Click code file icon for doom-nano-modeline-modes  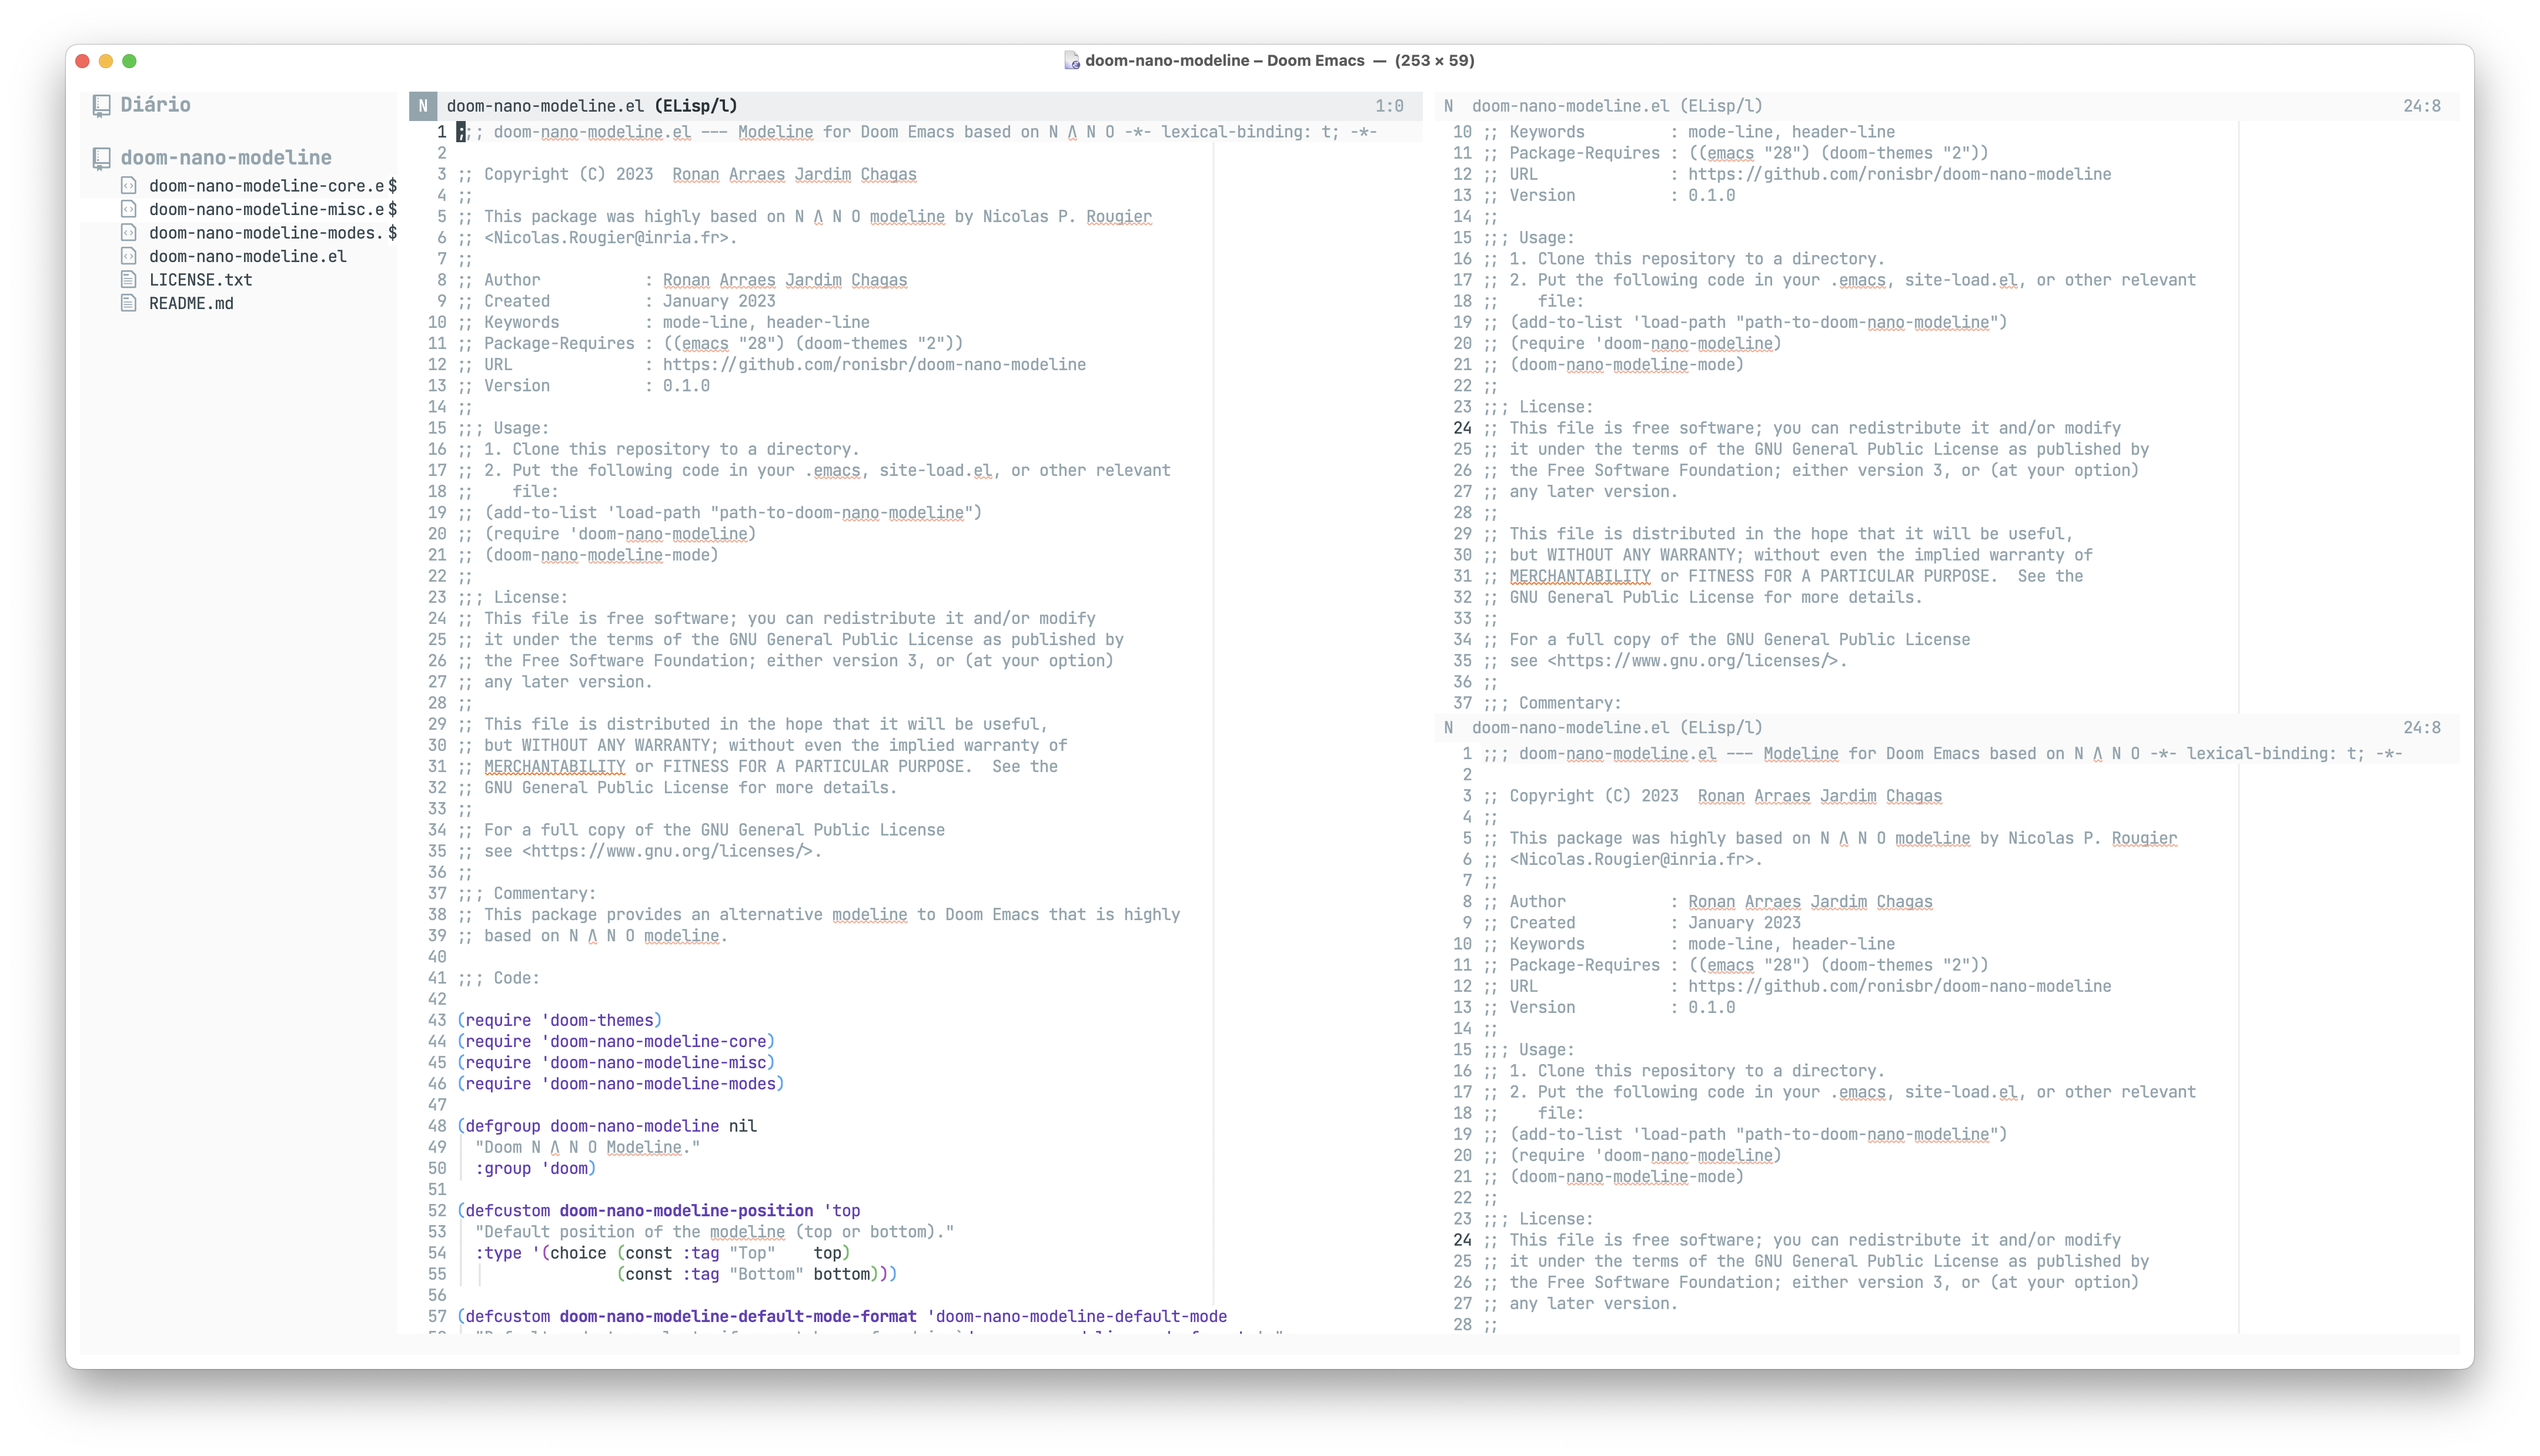[x=128, y=232]
